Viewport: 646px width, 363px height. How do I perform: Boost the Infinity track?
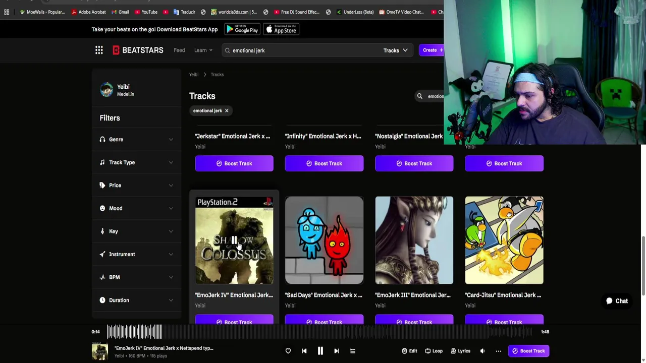(324, 163)
